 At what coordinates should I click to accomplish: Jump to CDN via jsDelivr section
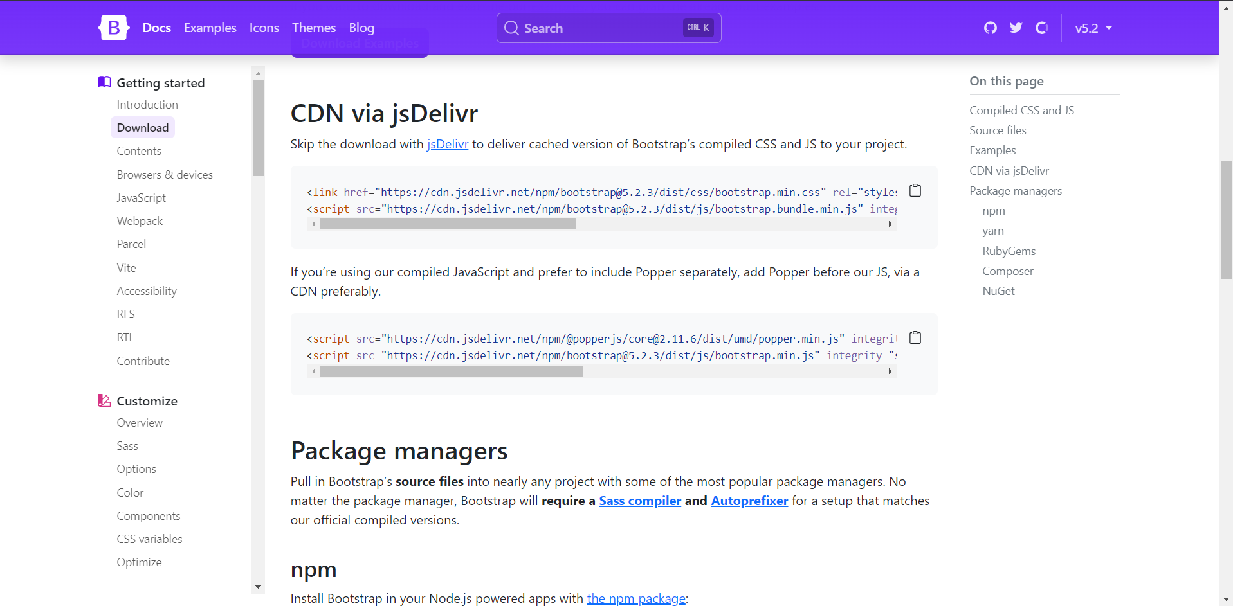coord(1009,171)
